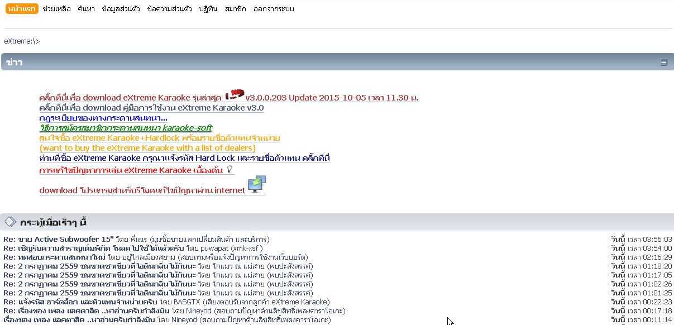Open ค้นหา search menu item
The image size is (674, 325).
pos(87,9)
